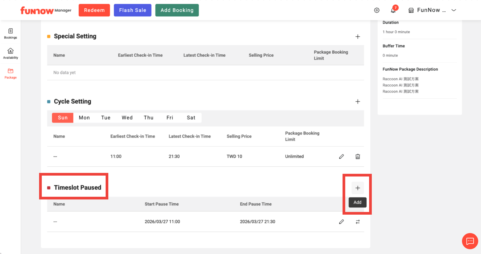The width and height of the screenshot is (481, 254).
Task: Open the Flash Sale button
Action: tap(132, 10)
